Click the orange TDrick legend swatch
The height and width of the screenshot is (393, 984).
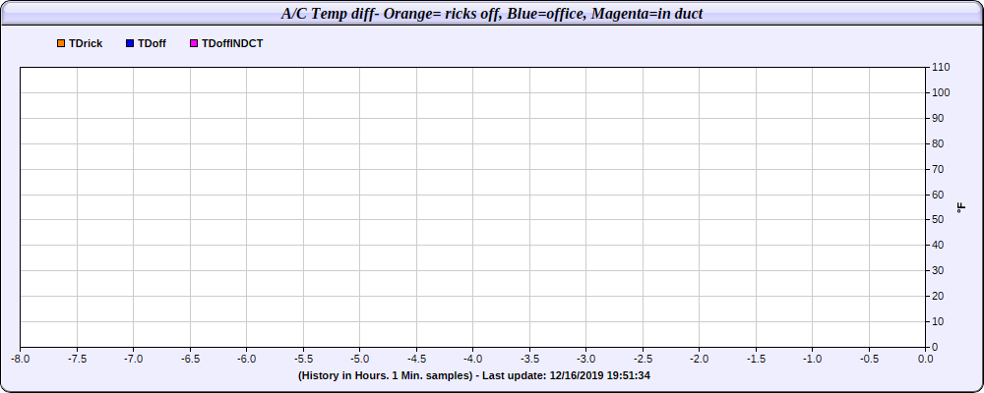[61, 44]
